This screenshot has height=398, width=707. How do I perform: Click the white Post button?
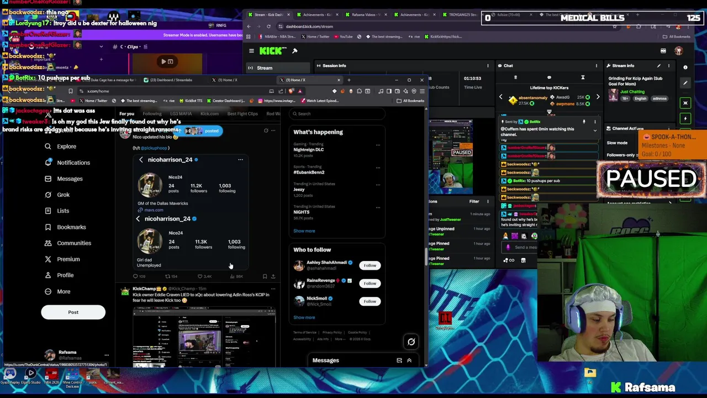73,312
